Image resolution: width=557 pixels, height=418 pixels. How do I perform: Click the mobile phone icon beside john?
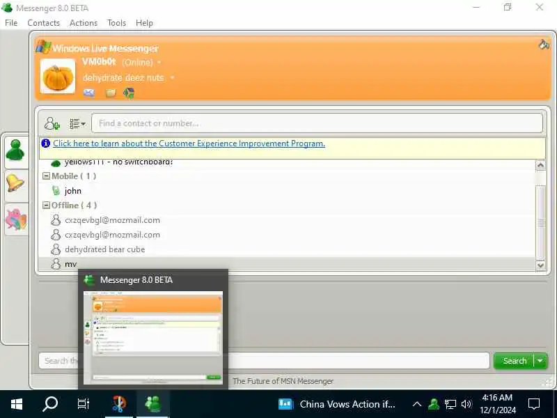pyautogui.click(x=56, y=191)
